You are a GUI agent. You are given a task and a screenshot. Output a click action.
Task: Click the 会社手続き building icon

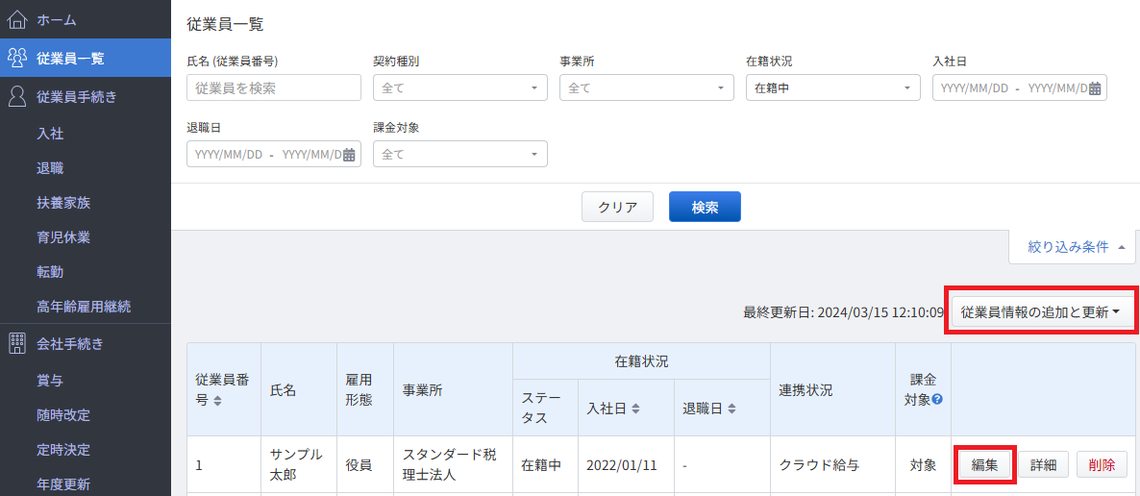17,342
